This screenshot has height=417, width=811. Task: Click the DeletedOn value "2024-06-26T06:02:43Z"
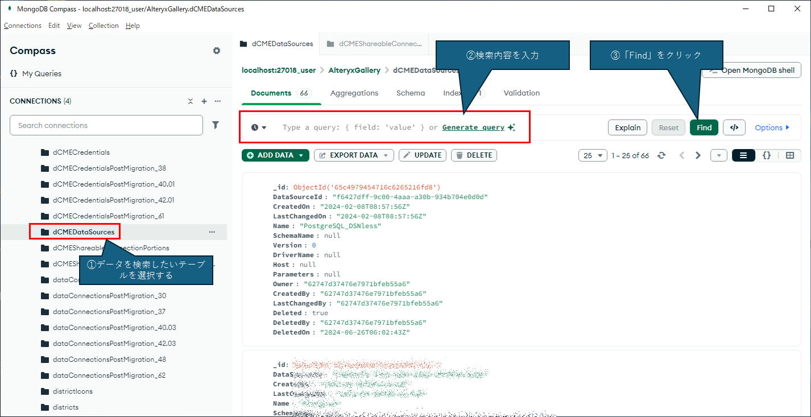(365, 332)
